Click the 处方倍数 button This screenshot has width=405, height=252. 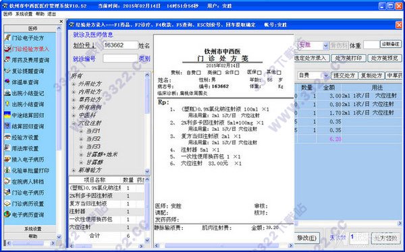click(x=386, y=238)
